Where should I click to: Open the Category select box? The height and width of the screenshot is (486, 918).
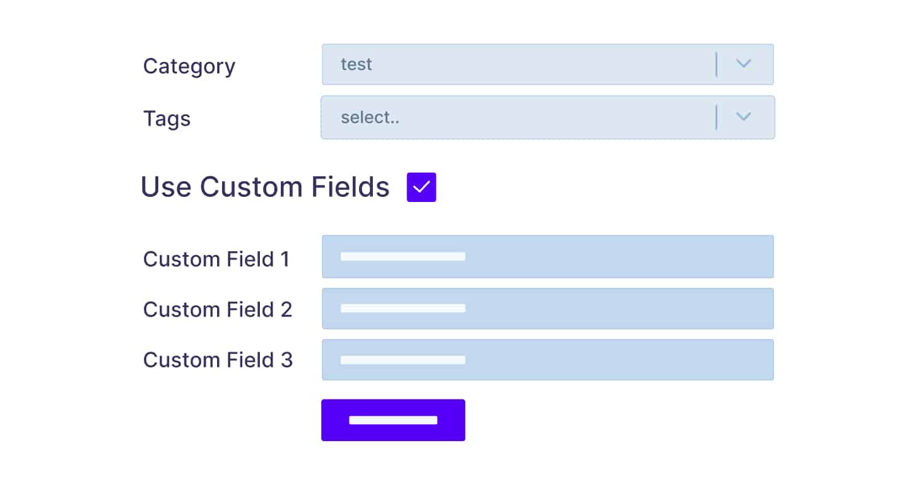517,64
